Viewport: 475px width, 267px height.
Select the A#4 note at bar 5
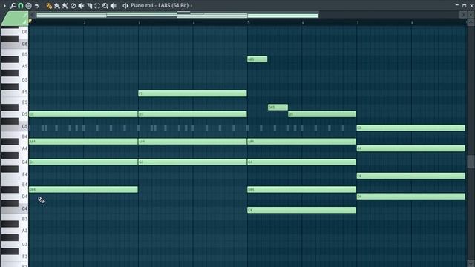302,142
